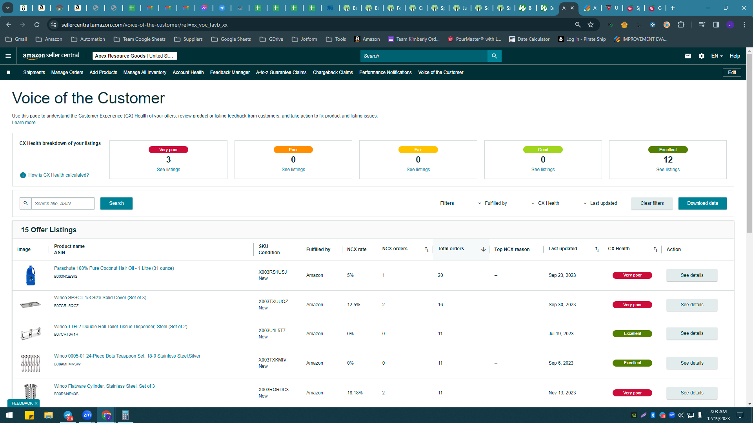Open Telegram from the taskbar
The width and height of the screenshot is (753, 423).
pos(68,415)
